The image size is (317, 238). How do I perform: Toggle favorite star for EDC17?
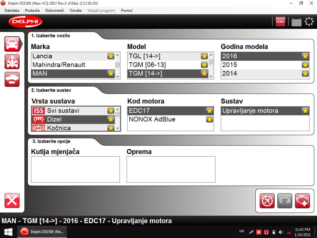pos(209,111)
